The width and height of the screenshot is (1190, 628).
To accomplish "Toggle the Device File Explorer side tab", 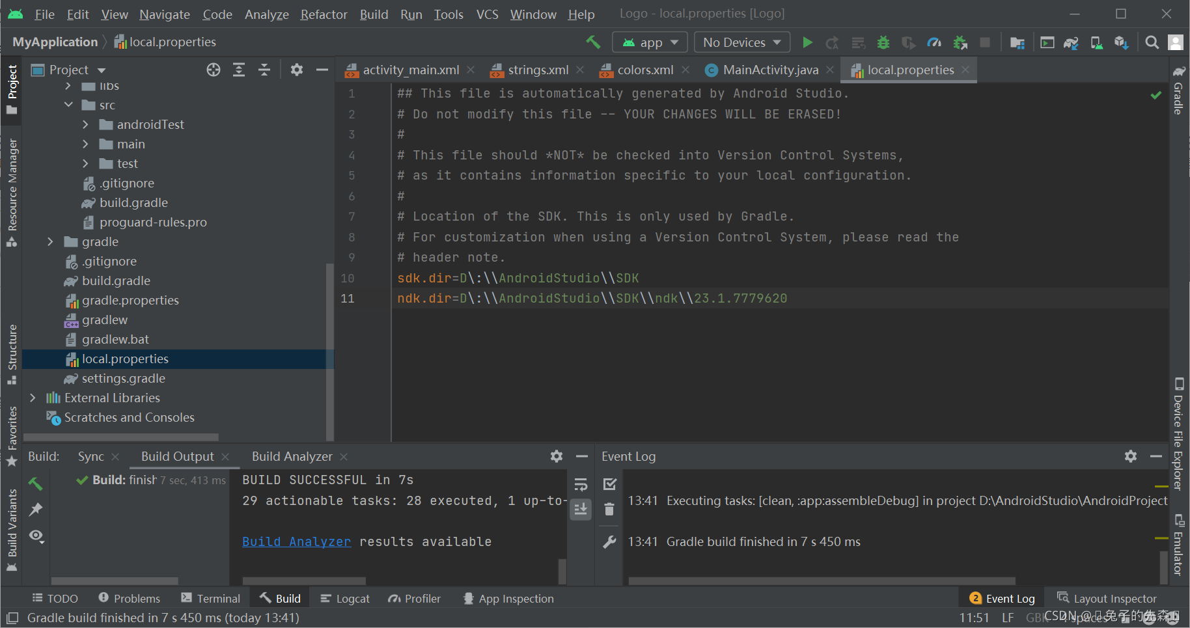I will click(1178, 433).
